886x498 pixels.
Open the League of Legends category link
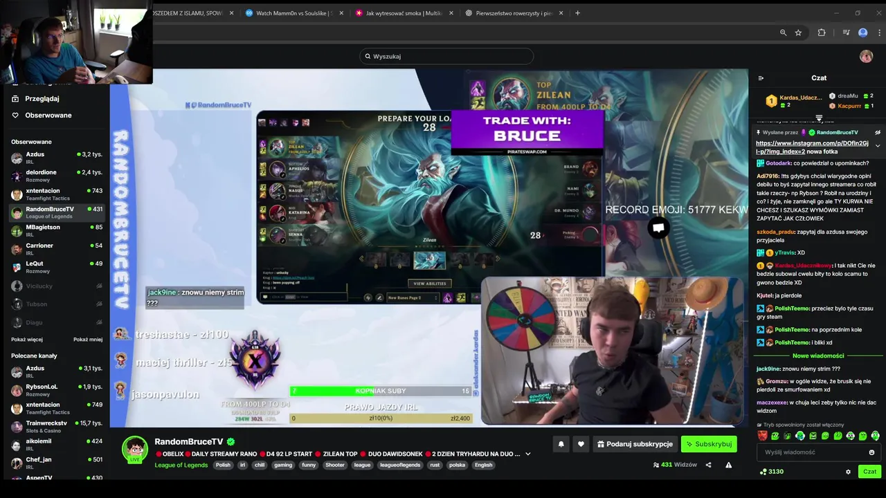tap(181, 465)
